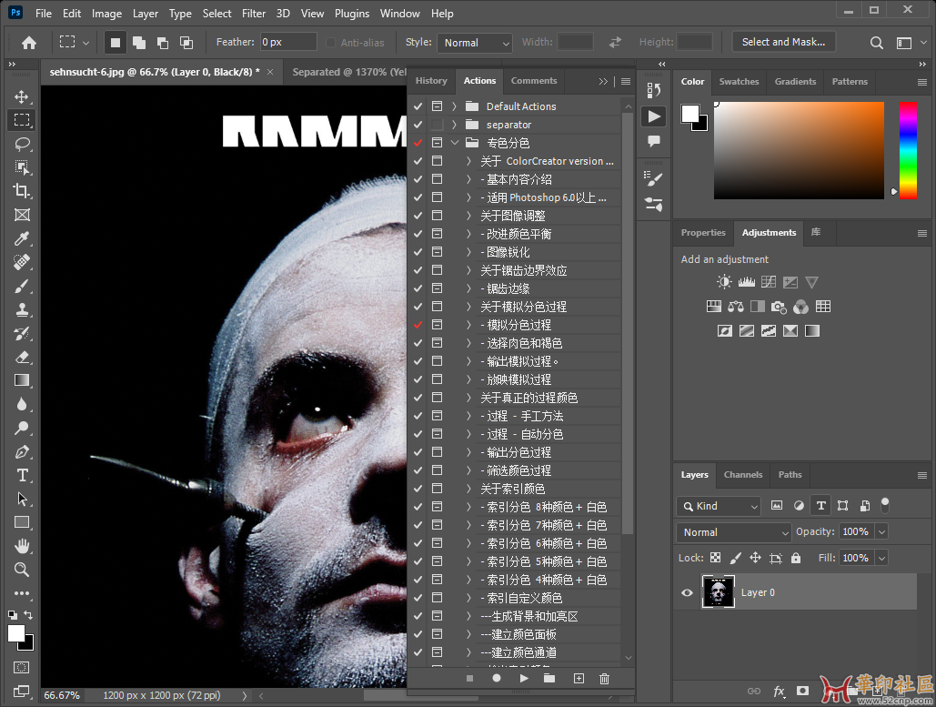Select the Eyedropper tool
Image resolution: width=936 pixels, height=707 pixels.
click(22, 238)
